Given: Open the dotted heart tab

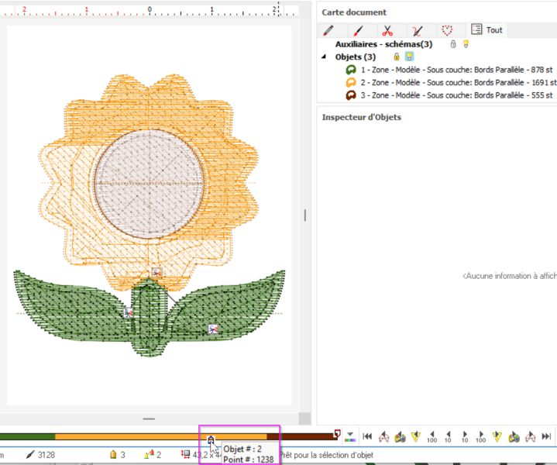Looking at the screenshot, I should [x=447, y=30].
